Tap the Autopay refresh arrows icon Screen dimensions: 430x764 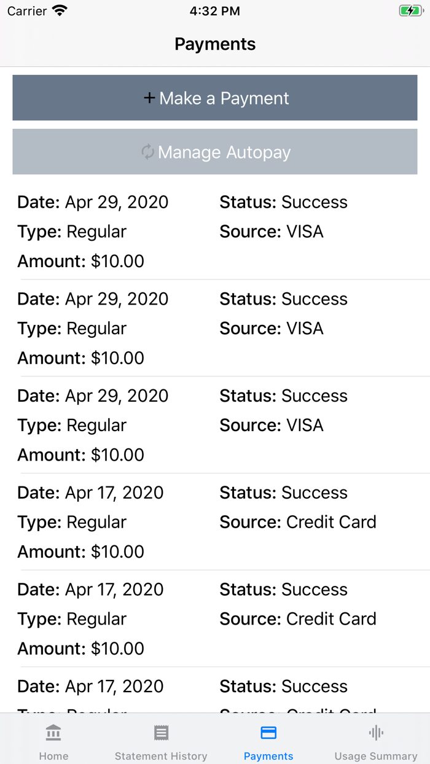pos(147,152)
